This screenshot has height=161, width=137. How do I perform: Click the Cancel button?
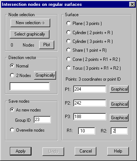(x=85, y=151)
